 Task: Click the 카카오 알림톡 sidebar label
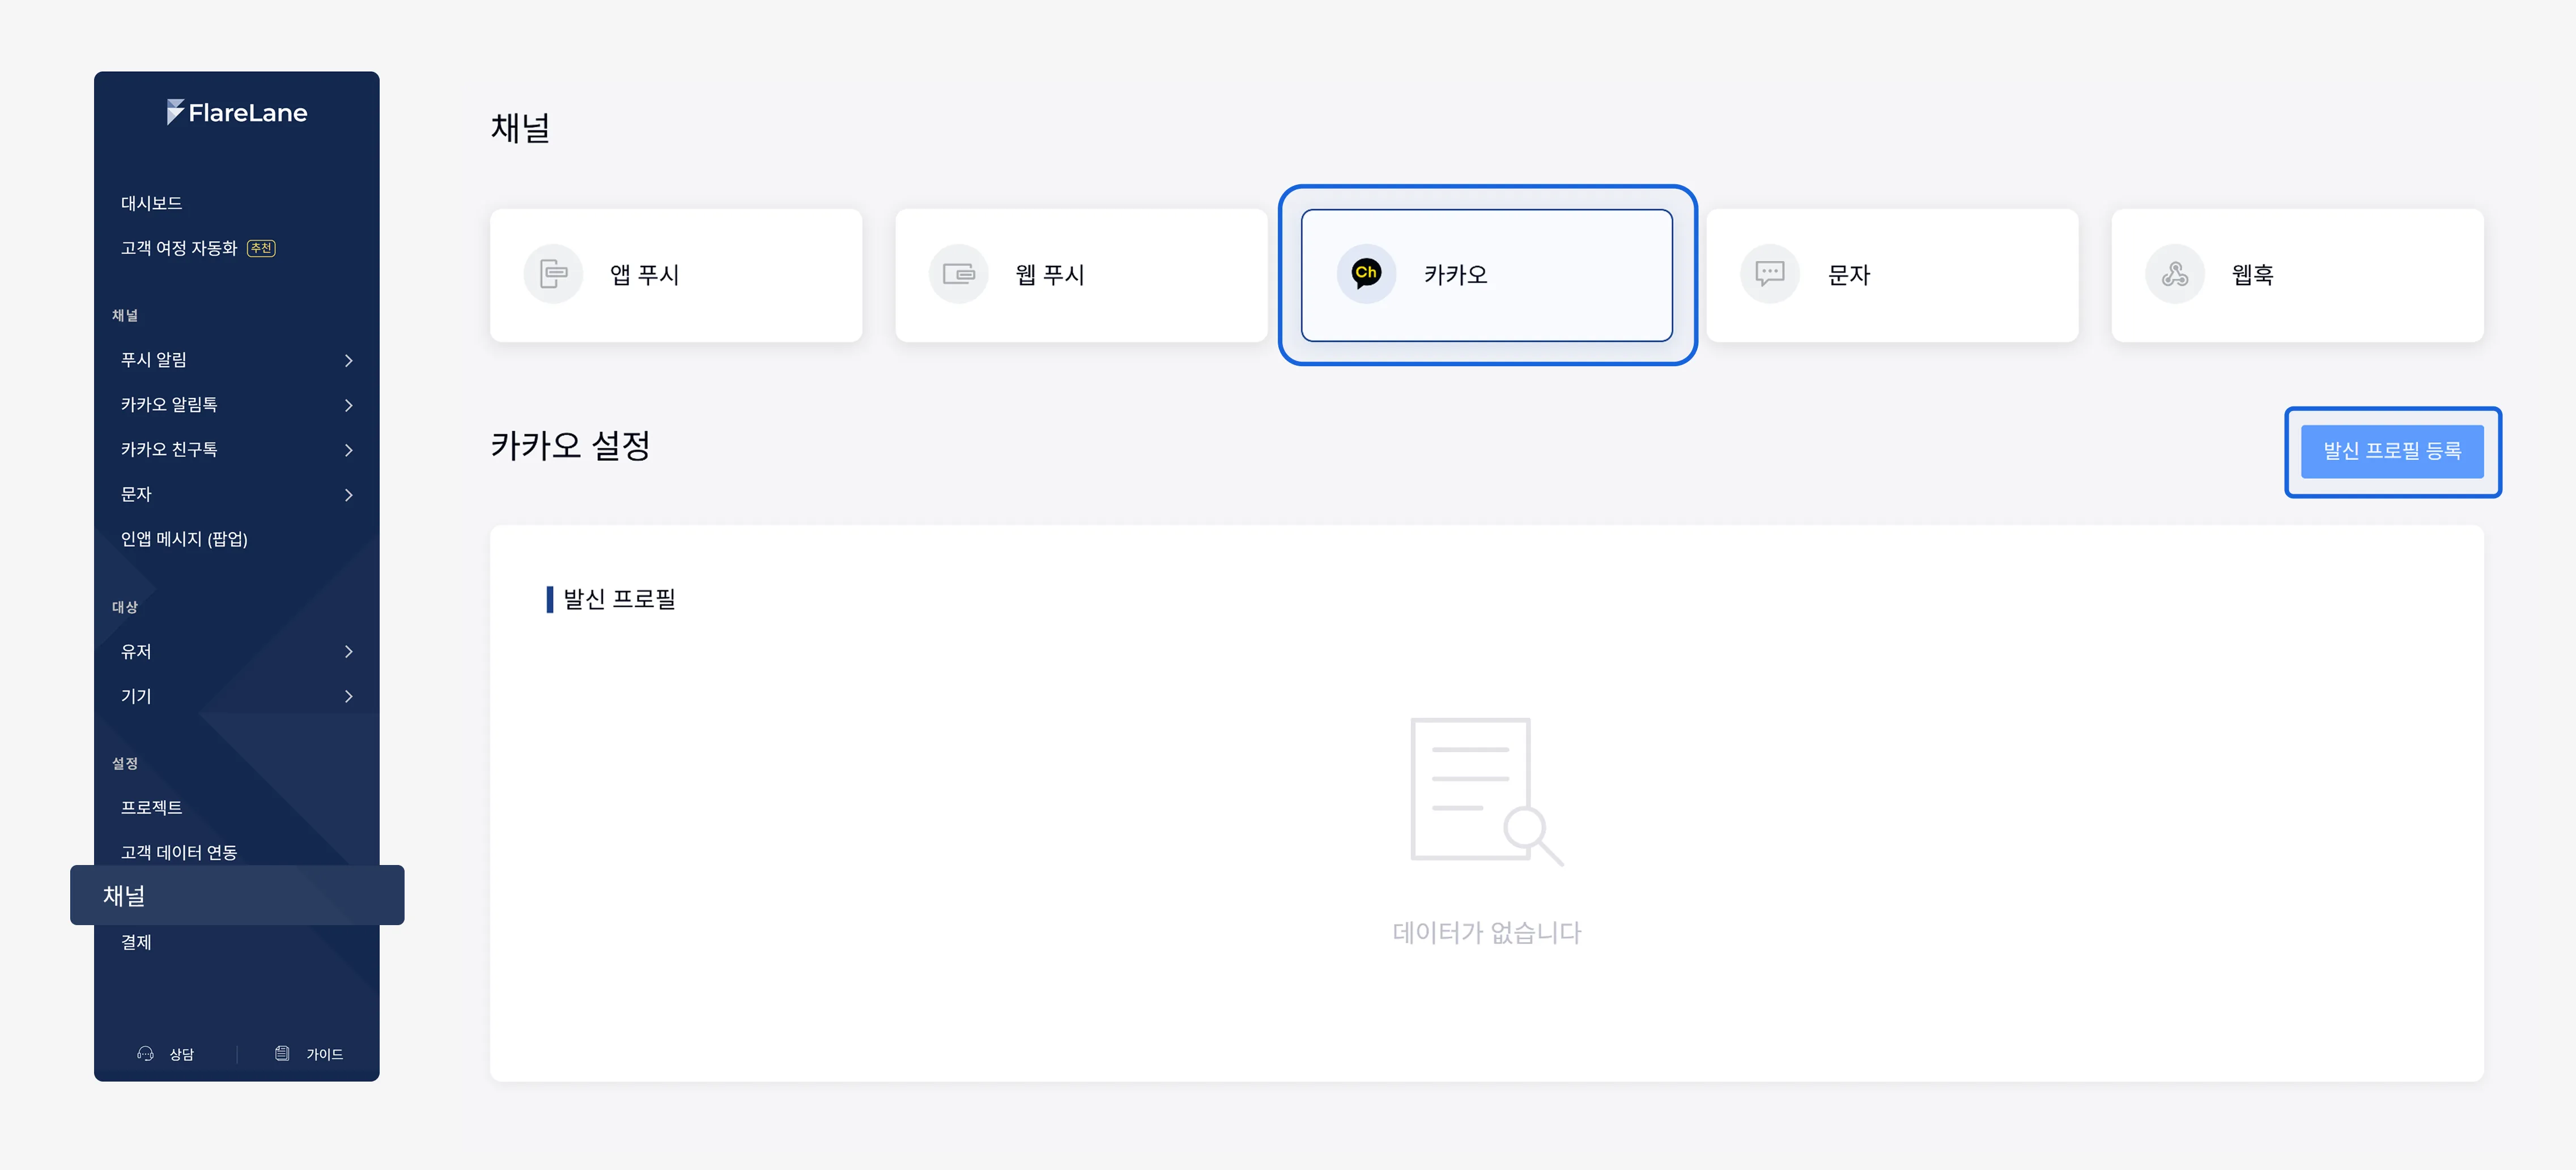pos(169,405)
